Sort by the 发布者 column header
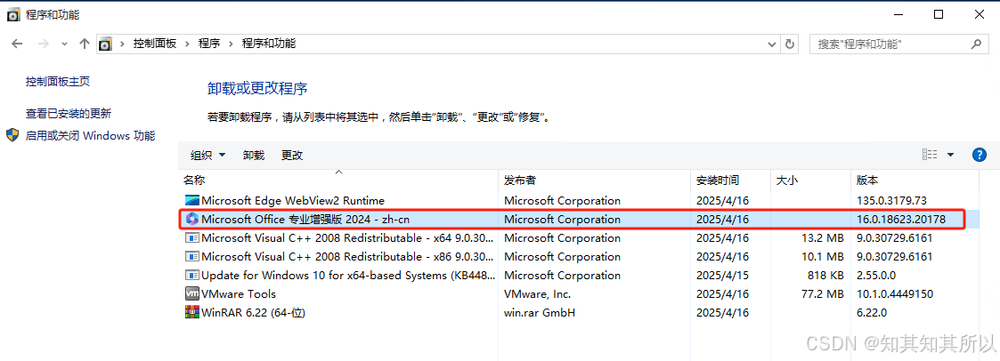This screenshot has height=361, width=1000. 595,180
